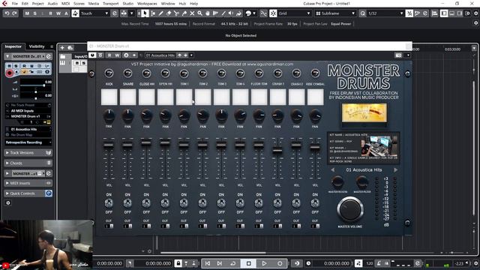Screen dimensions: 480x270
Task: Switch to the Inspector tab
Action: [x=13, y=46]
